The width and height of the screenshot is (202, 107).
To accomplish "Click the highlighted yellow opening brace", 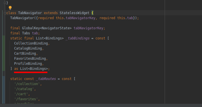I will point(92,13).
